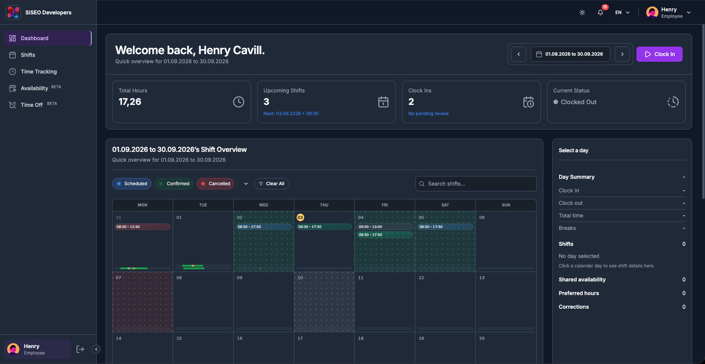Select day 01 in the calendar
This screenshot has height=364, width=705.
coord(203,241)
